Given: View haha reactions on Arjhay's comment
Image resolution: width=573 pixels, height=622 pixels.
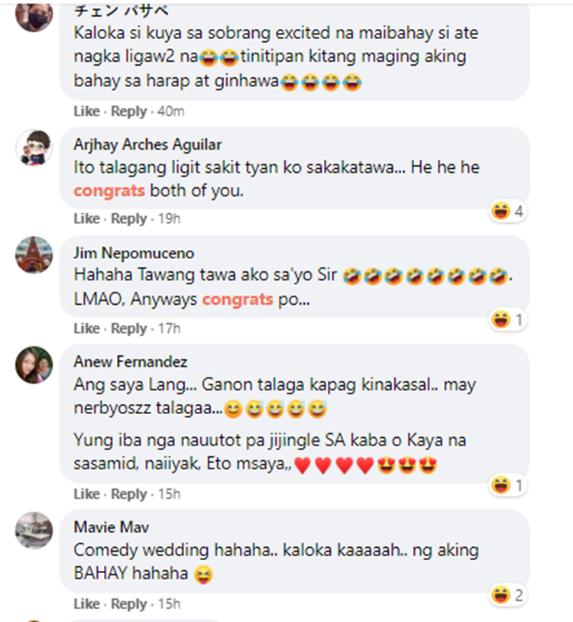Looking at the screenshot, I should click(508, 211).
